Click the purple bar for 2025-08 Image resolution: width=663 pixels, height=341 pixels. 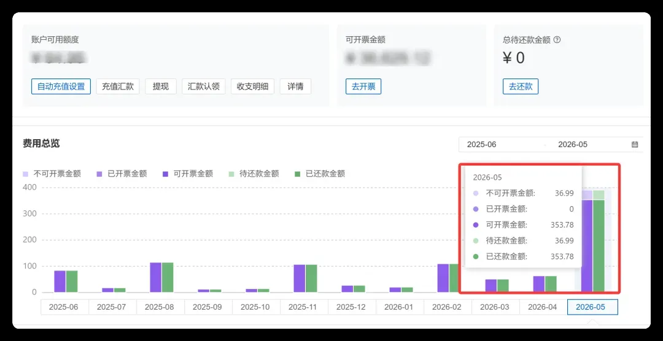pyautogui.click(x=155, y=277)
